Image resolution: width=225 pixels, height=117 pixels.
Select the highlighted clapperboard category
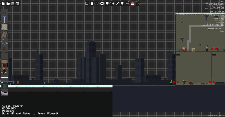pos(132,3)
